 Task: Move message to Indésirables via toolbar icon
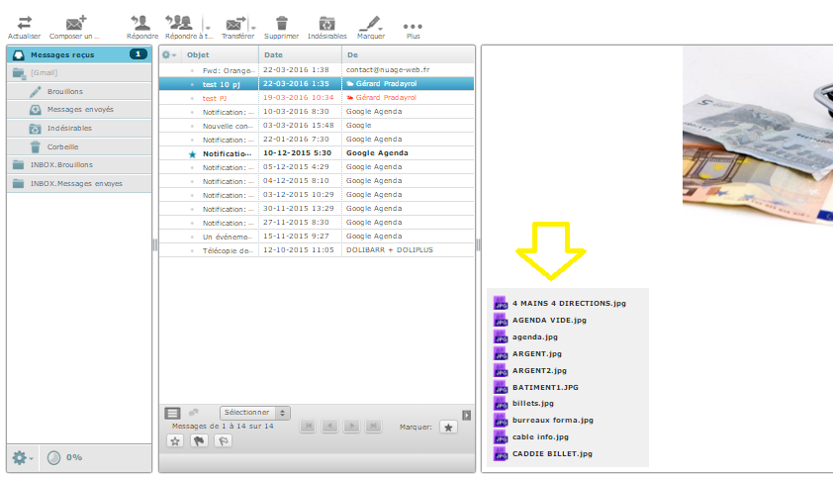coord(326,24)
